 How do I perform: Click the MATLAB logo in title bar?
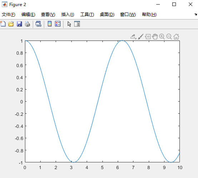click(x=5, y=5)
